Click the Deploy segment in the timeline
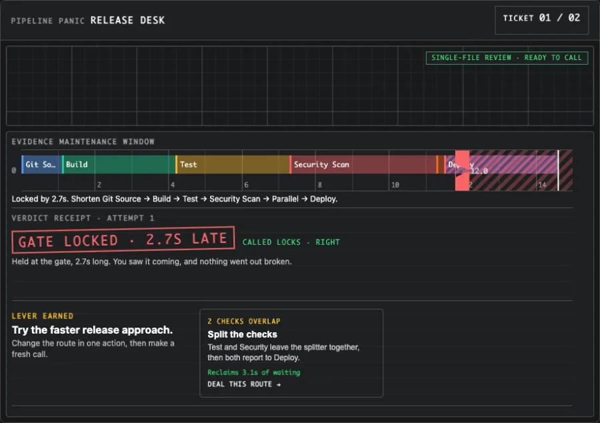The image size is (600, 423). [501, 164]
